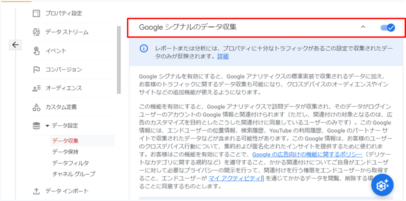
Task: Open the 詳細 link in info banner
Action: [223, 57]
